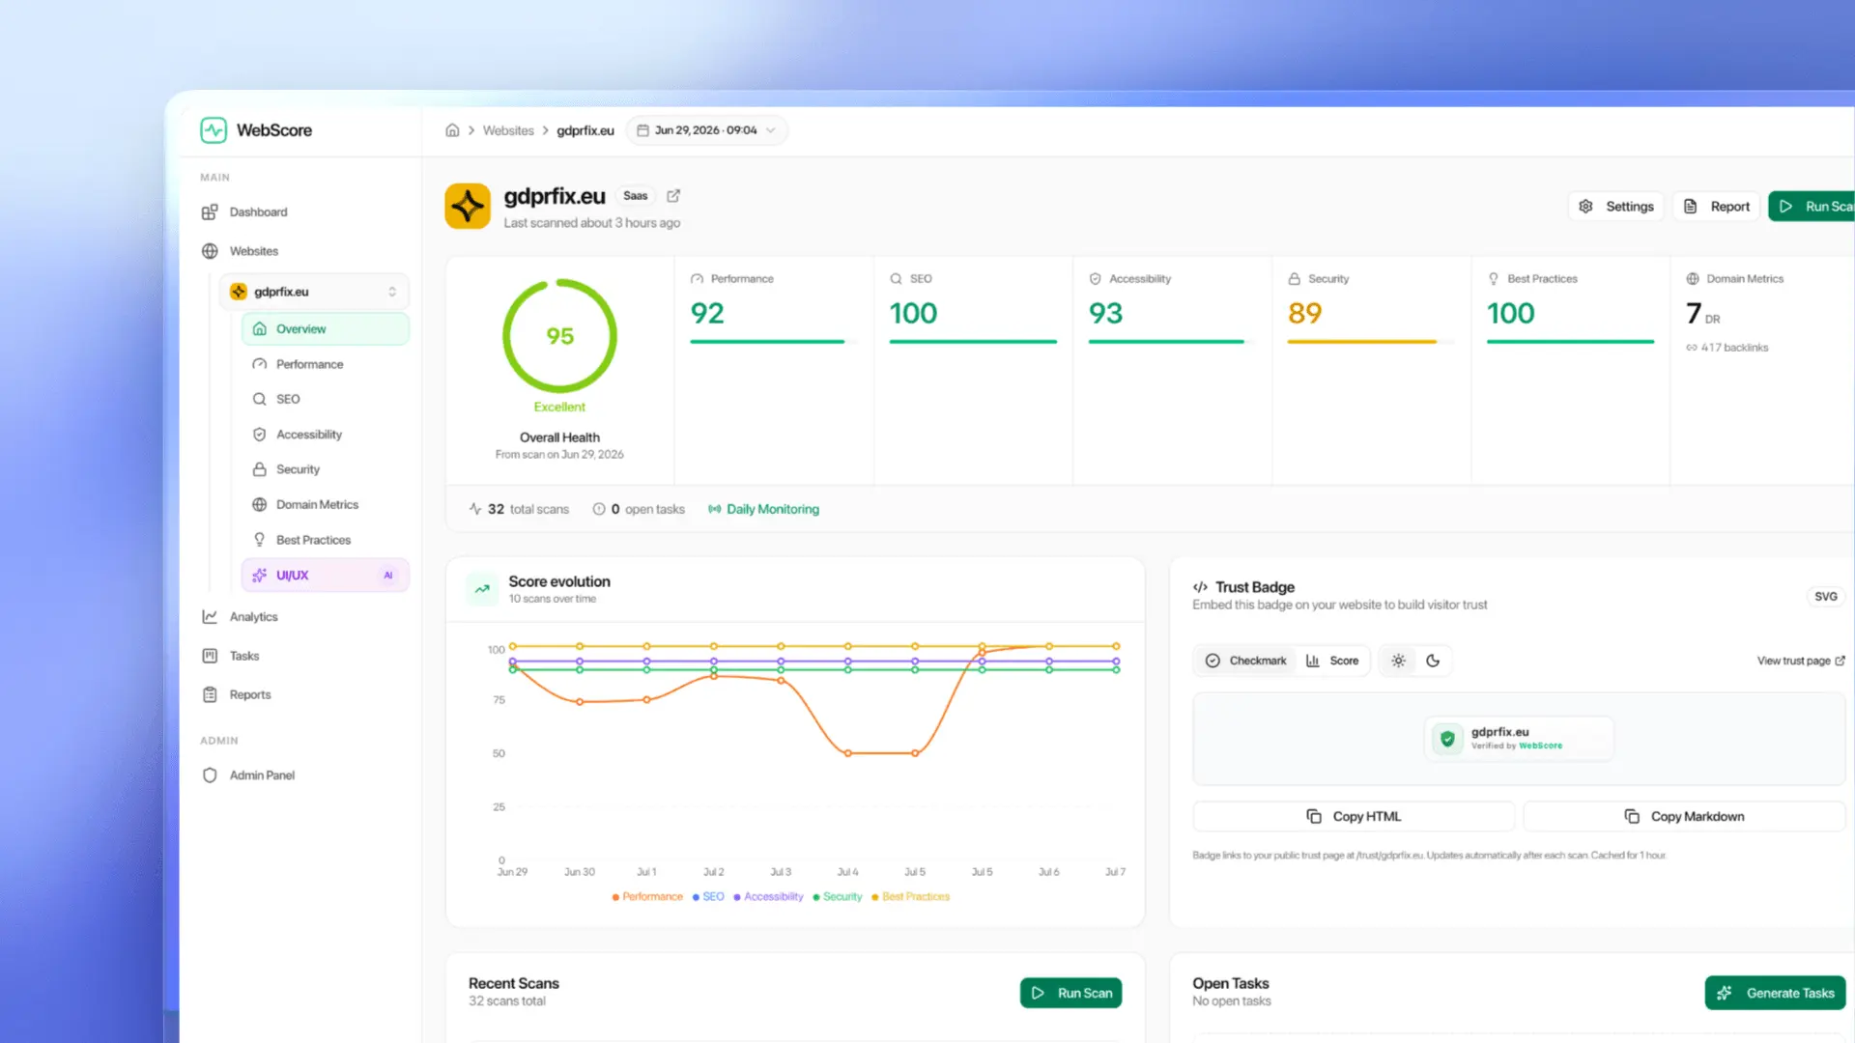This screenshot has width=1855, height=1043.
Task: Open Websites in the sidebar
Action: (254, 251)
